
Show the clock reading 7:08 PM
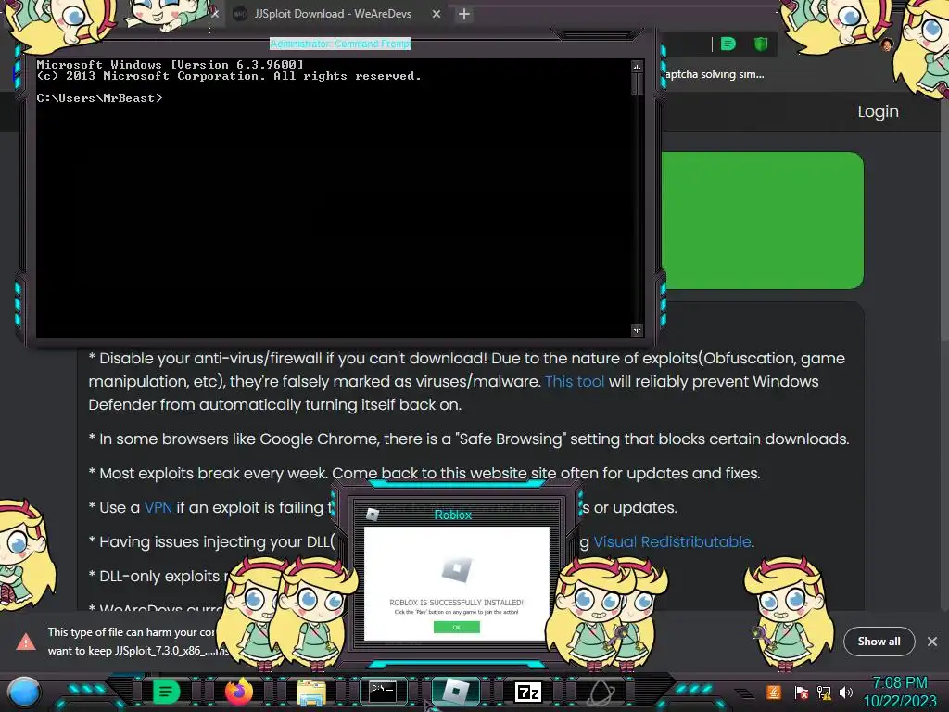point(899,682)
